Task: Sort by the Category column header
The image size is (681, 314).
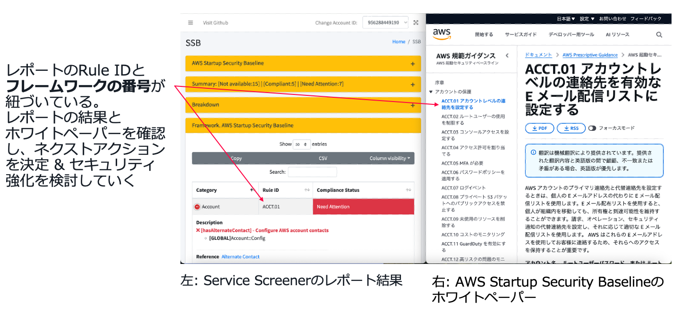Action: [225, 190]
